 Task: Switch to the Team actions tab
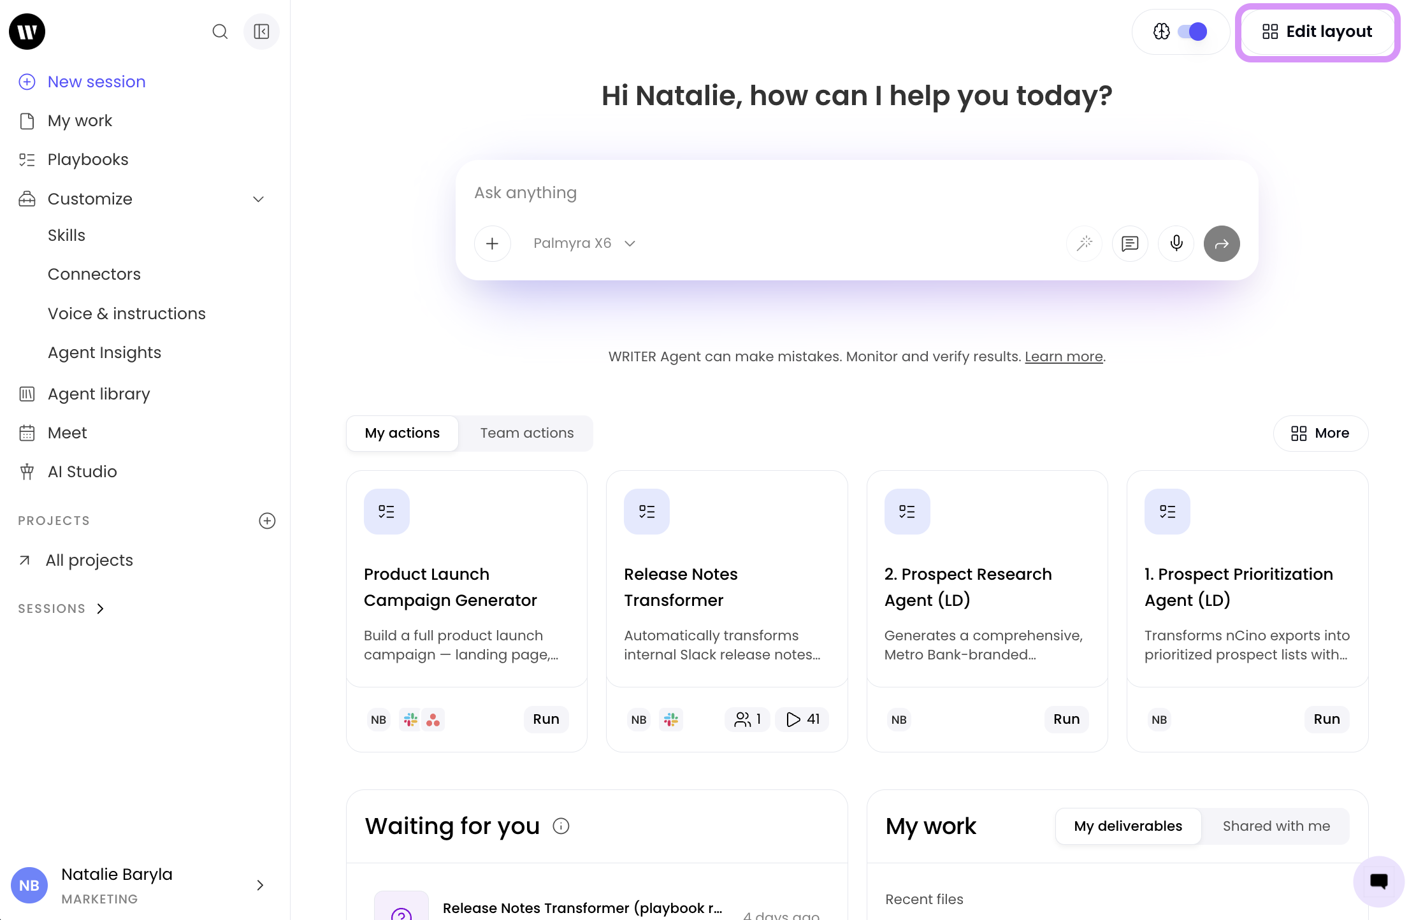click(526, 433)
